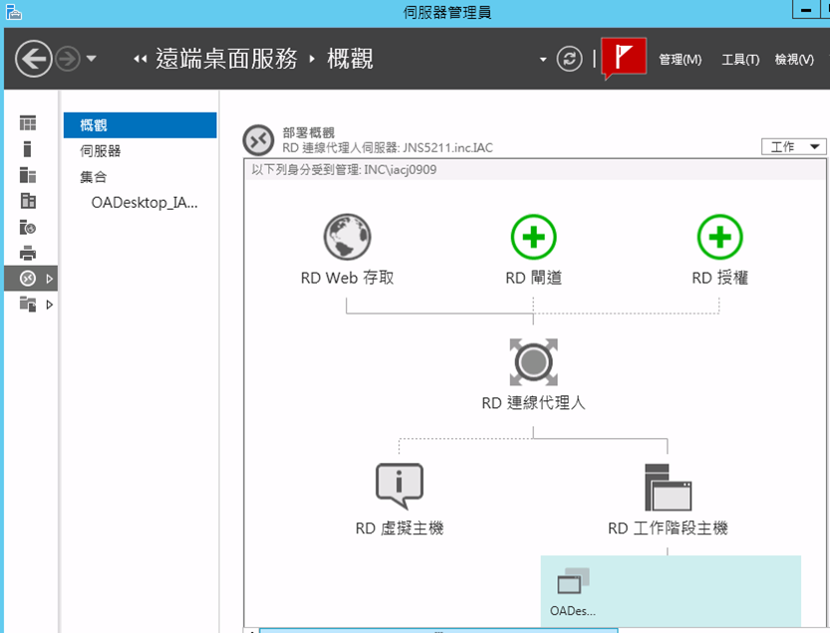Open the 管理(M) menu

pyautogui.click(x=681, y=60)
